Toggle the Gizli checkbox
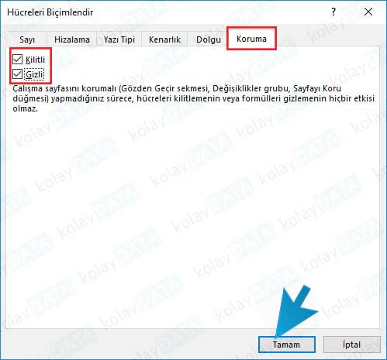 click(x=17, y=74)
